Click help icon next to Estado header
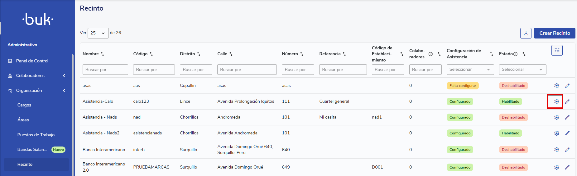The width and height of the screenshot is (577, 176). coord(515,54)
